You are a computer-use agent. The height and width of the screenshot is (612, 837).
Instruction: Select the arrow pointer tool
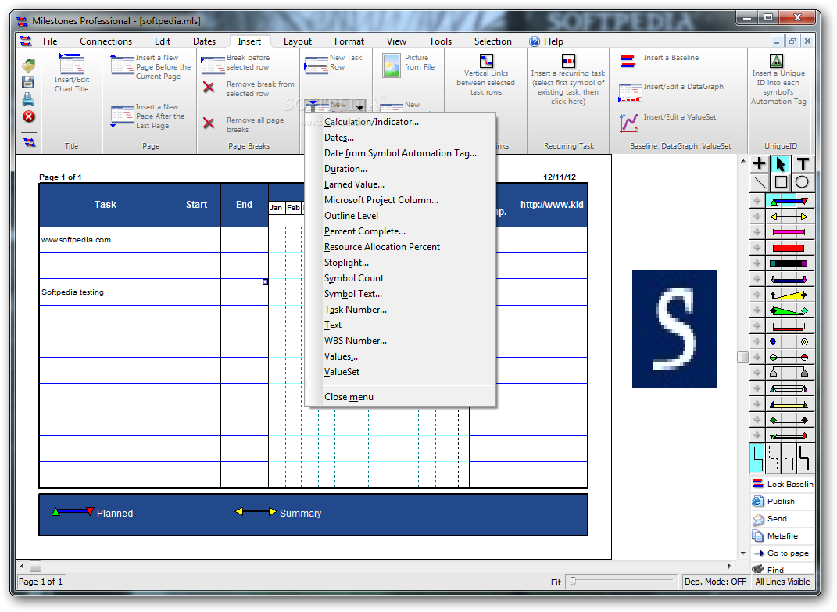[x=781, y=163]
